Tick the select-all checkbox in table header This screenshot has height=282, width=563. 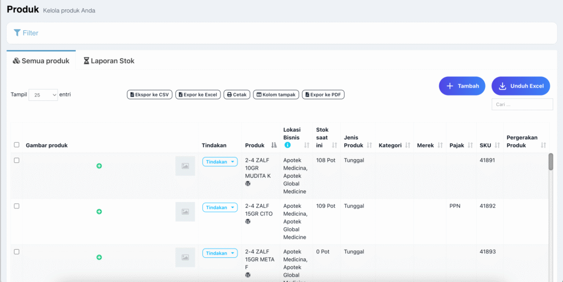click(16, 145)
